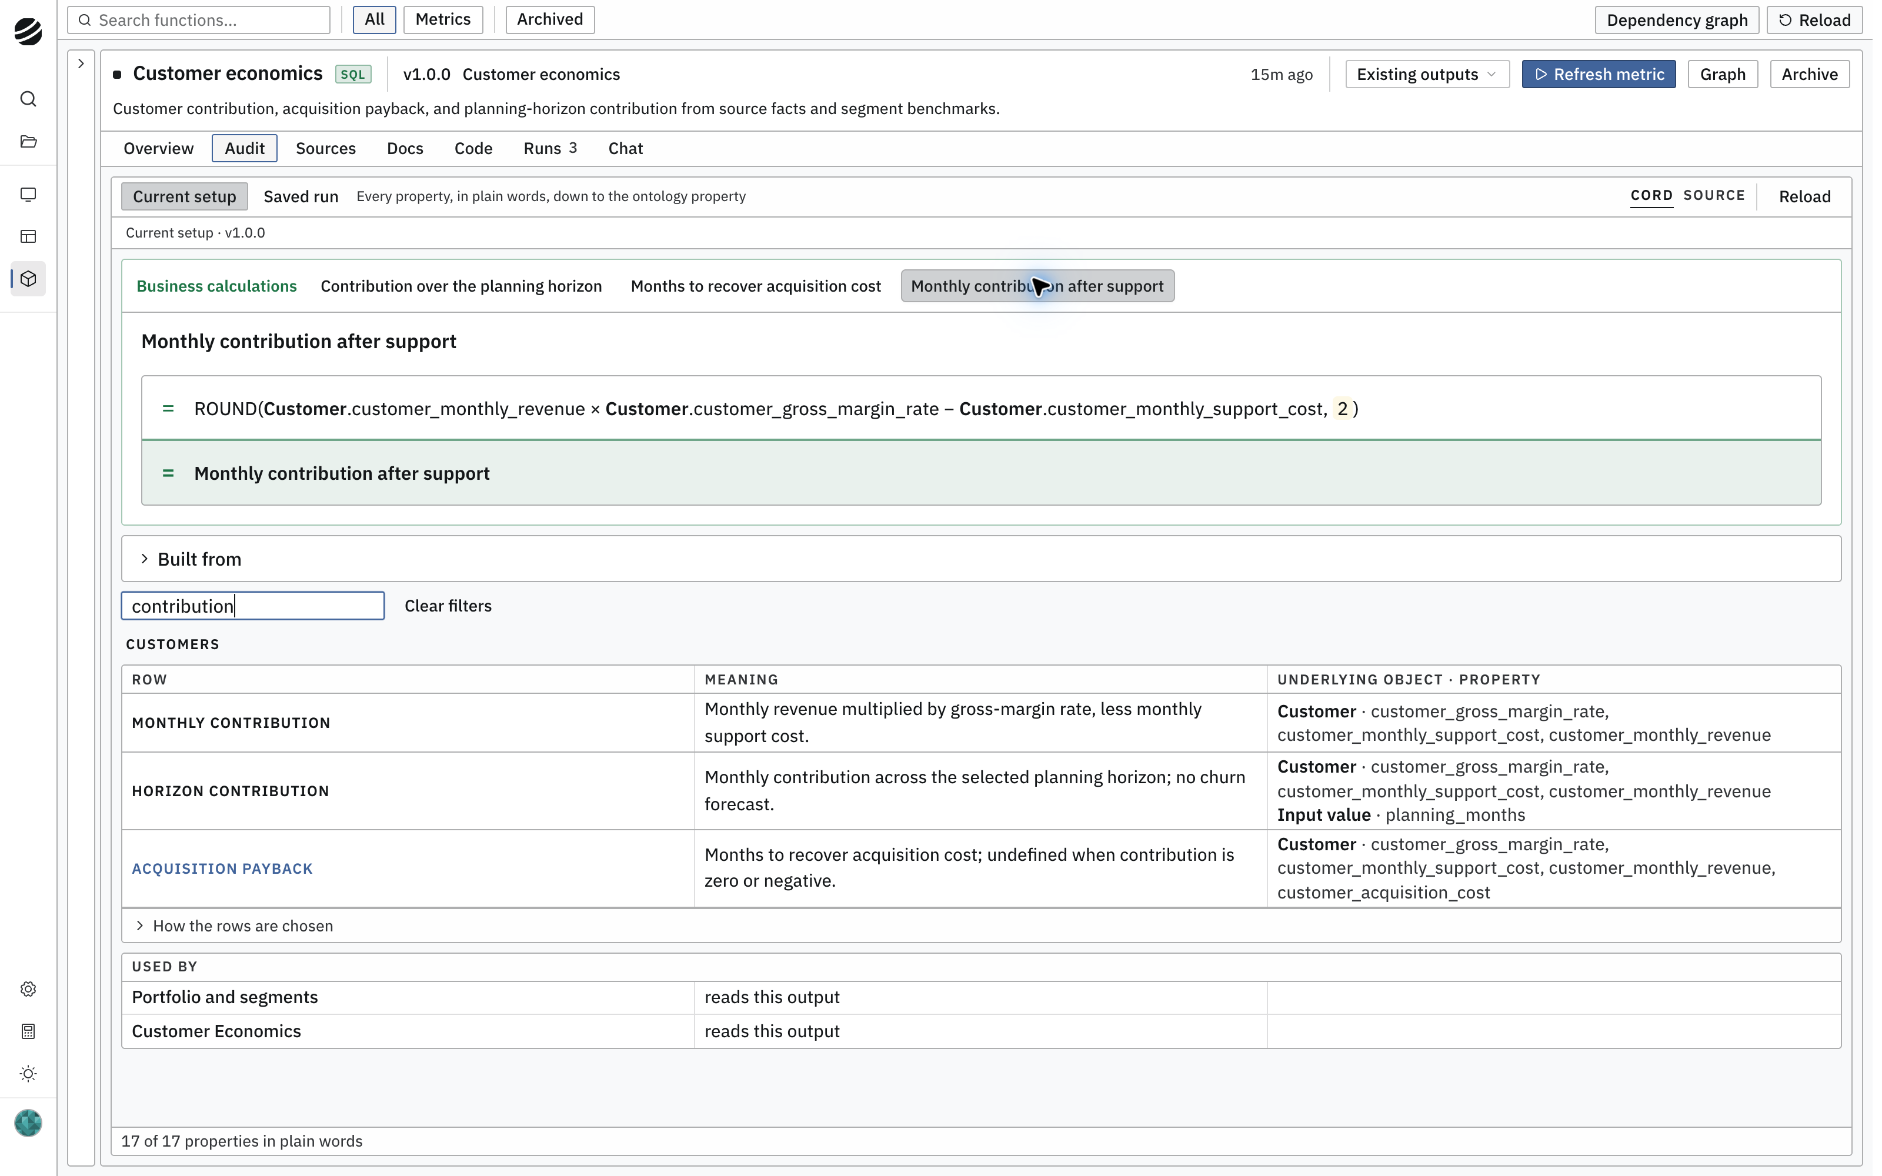Open the monitor icon in the sidebar
Image resolution: width=1882 pixels, height=1176 pixels.
click(x=28, y=195)
